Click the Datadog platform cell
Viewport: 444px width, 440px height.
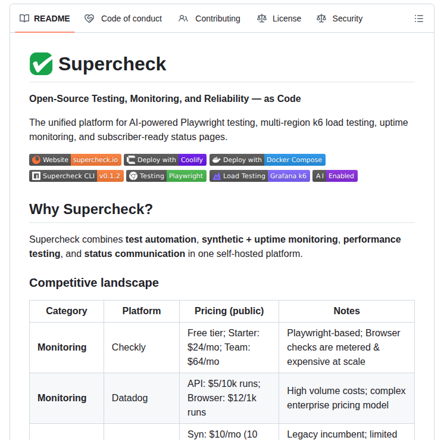coord(142,398)
